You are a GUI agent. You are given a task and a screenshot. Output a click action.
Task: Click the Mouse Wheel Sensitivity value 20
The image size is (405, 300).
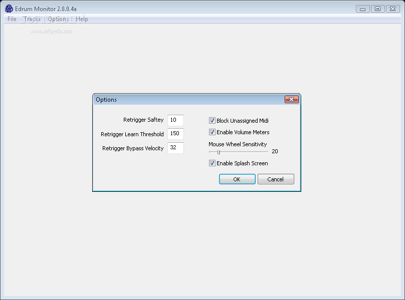click(x=275, y=152)
